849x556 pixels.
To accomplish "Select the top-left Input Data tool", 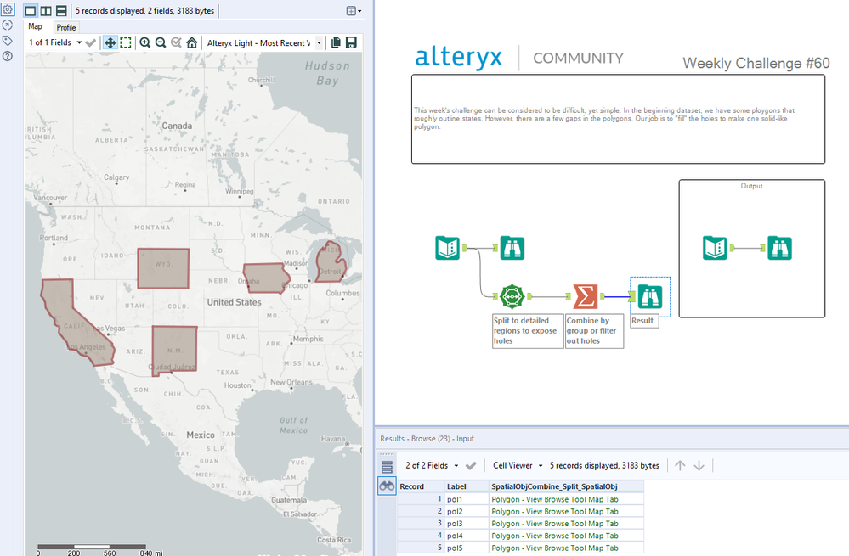I will [447, 248].
